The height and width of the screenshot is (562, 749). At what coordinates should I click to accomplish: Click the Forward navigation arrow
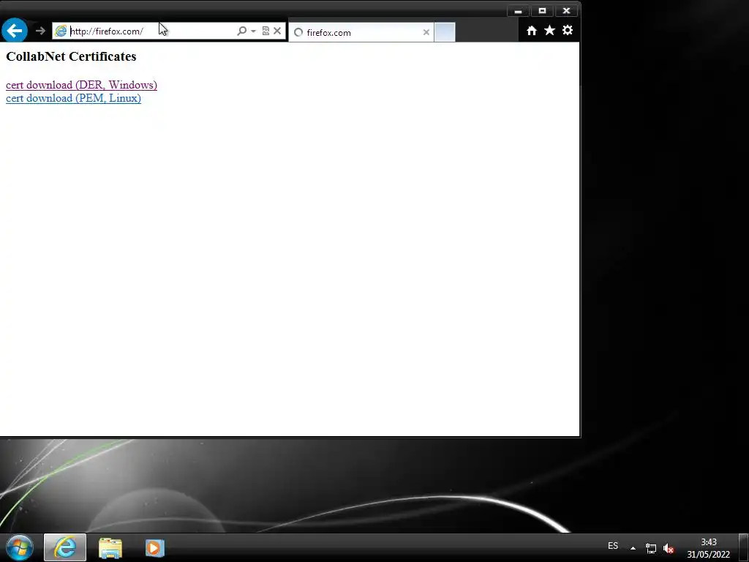(40, 31)
